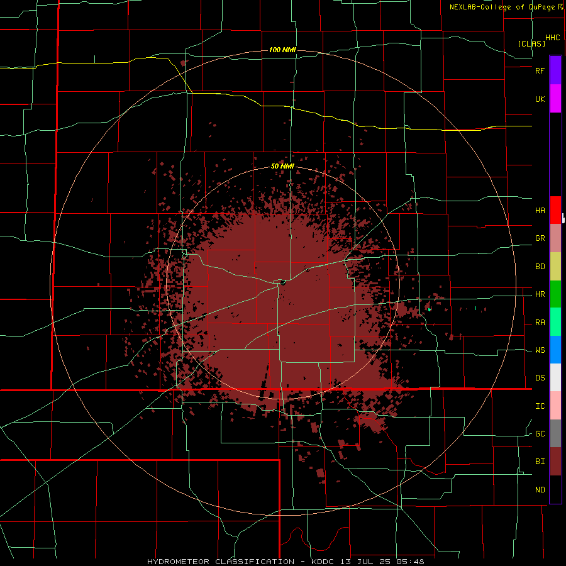Image resolution: width=566 pixels, height=566 pixels.
Task: Click the HA red legend swatch
Action: point(555,210)
